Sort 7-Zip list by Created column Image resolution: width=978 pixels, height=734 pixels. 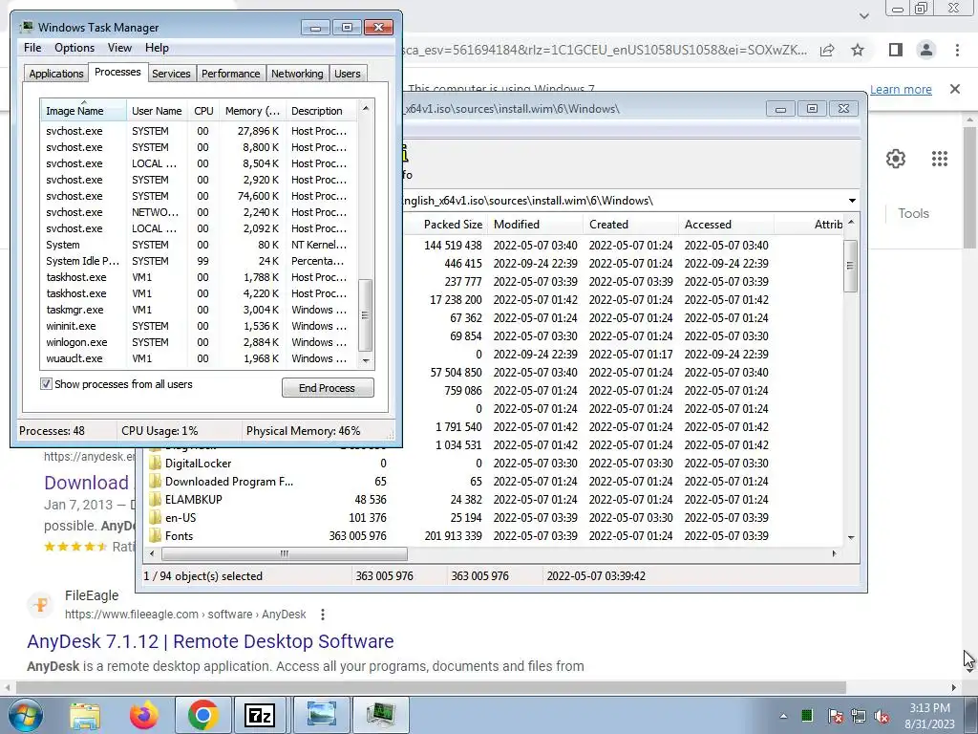point(630,224)
